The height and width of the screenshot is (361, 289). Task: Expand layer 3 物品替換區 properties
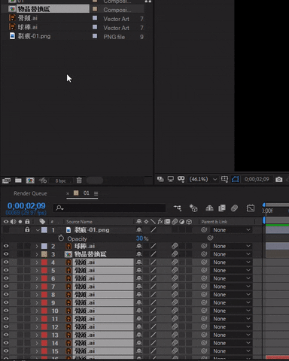[x=37, y=254]
